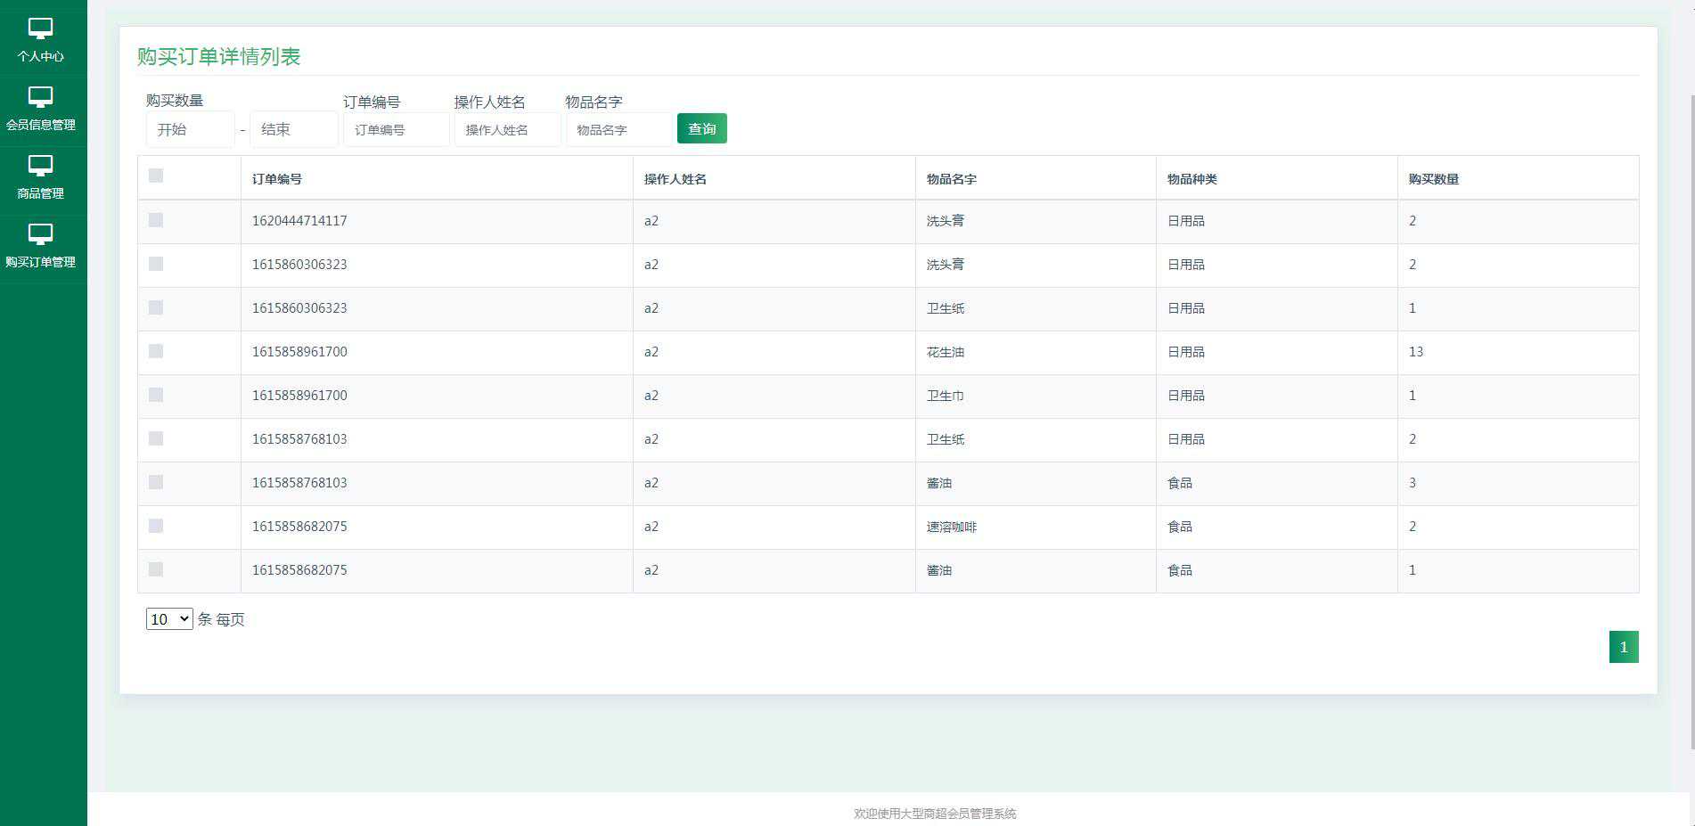The width and height of the screenshot is (1695, 826).
Task: Focus the 订单编号 filter input
Action: (397, 129)
